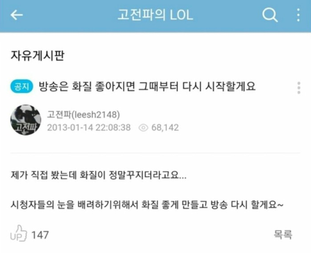Open the header overflow menu dots
This screenshot has height=253, width=311.
click(298, 15)
